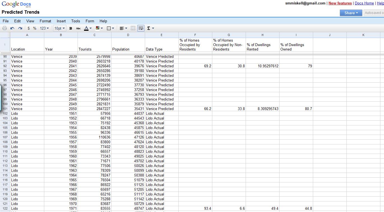Viewport: 384px width, 212px height.
Task: Undo the last action
Action: (12, 28)
